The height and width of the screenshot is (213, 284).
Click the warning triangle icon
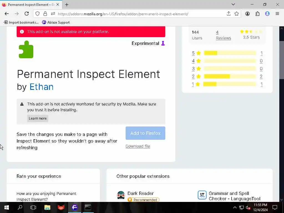click(x=22, y=104)
